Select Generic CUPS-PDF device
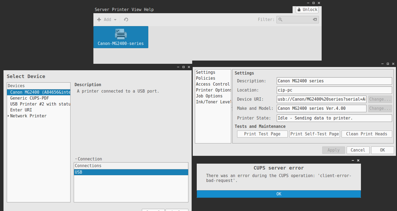 tap(39, 98)
